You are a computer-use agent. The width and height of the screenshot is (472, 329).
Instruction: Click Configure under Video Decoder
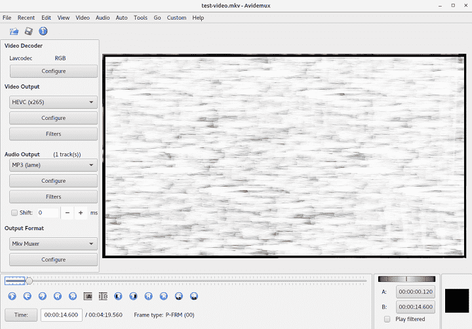53,71
